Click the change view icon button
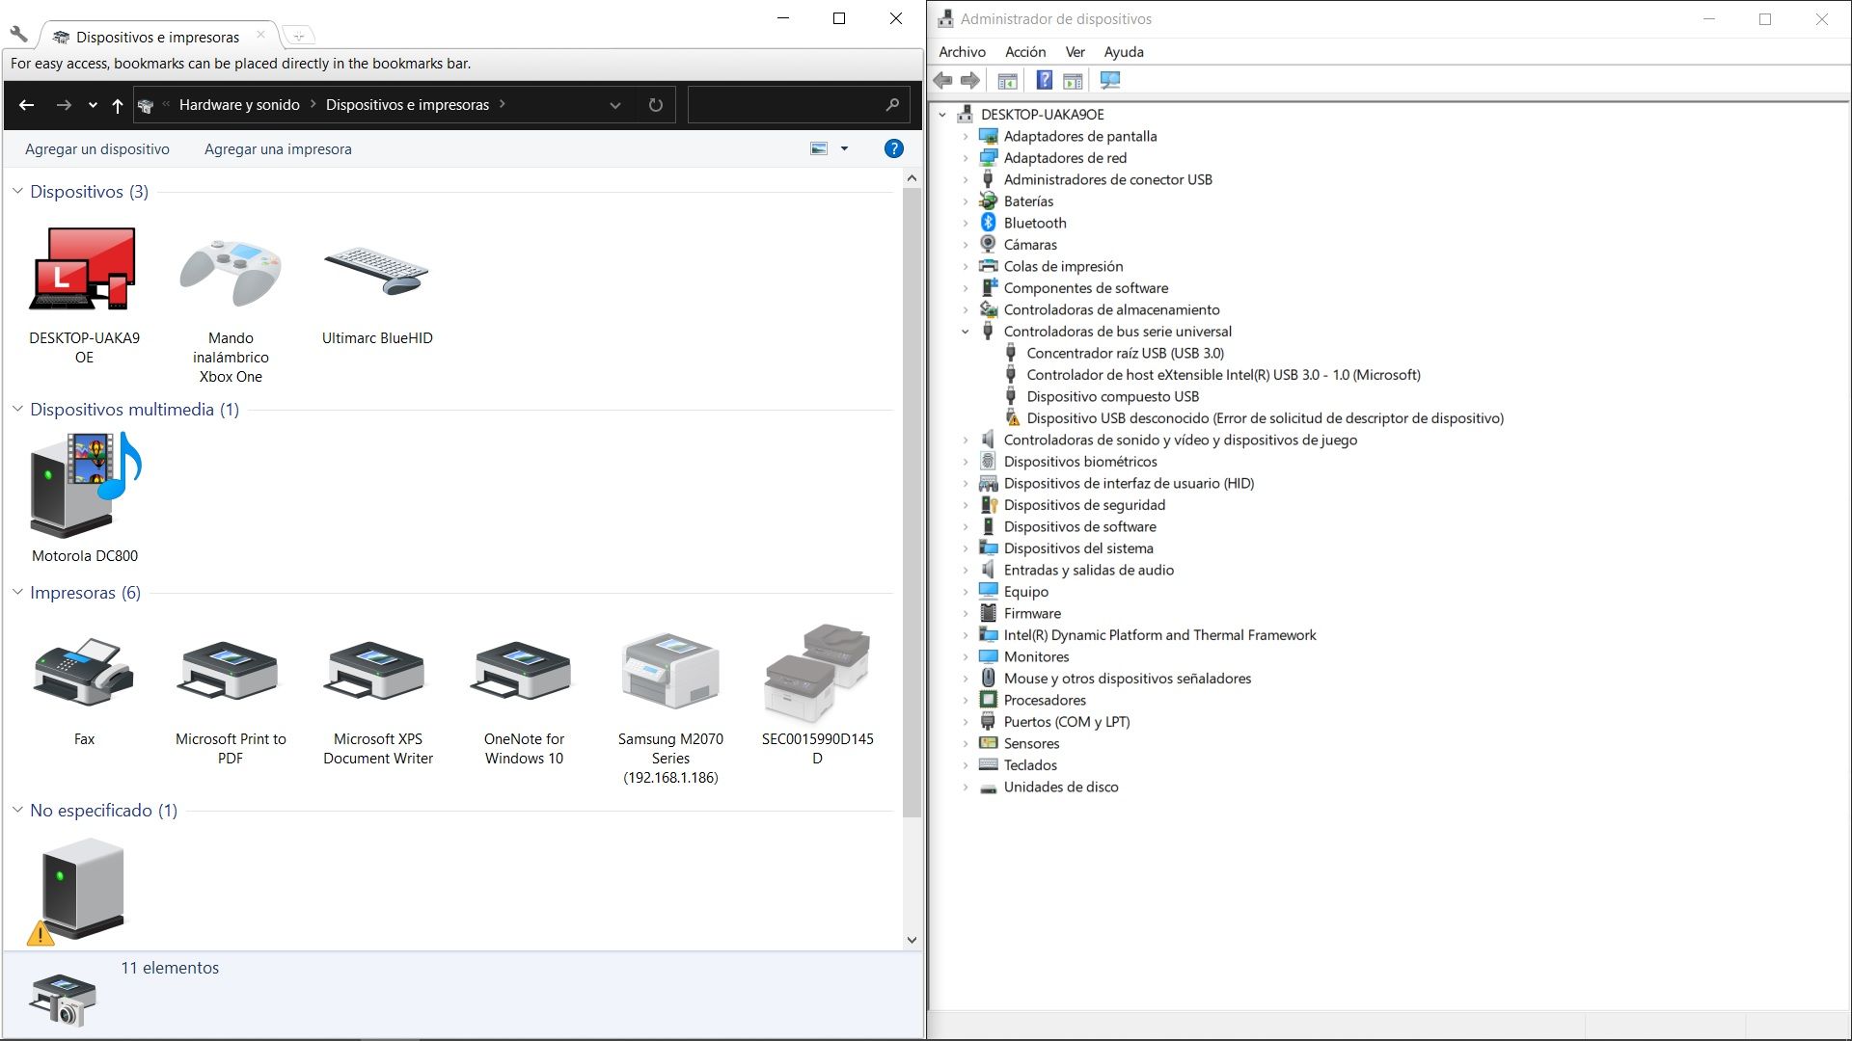The width and height of the screenshot is (1852, 1041). (819, 148)
